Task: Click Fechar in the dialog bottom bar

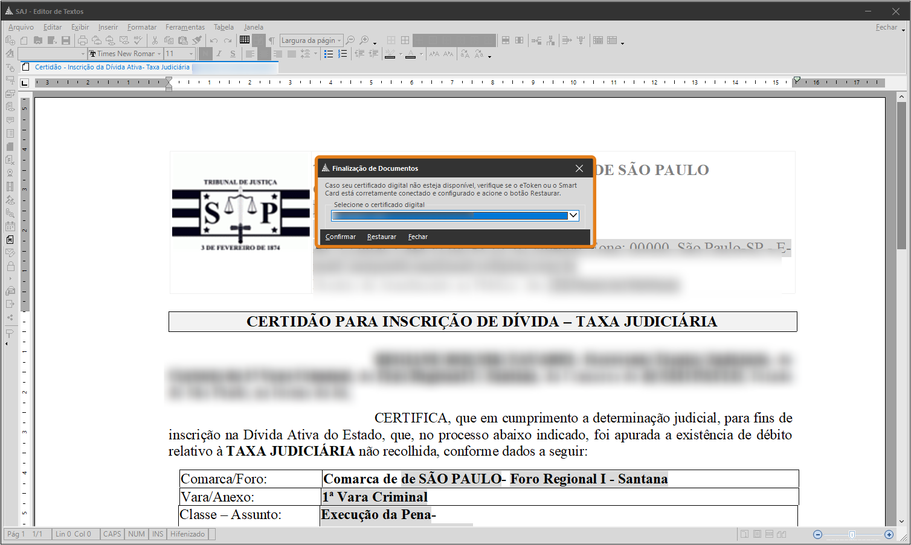Action: click(x=418, y=237)
